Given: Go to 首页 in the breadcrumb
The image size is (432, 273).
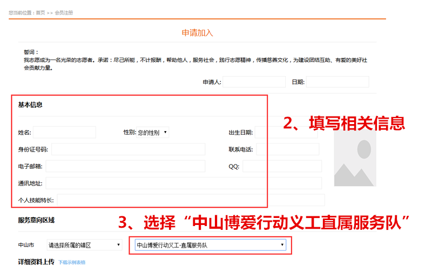Looking at the screenshot, I should click(40, 12).
